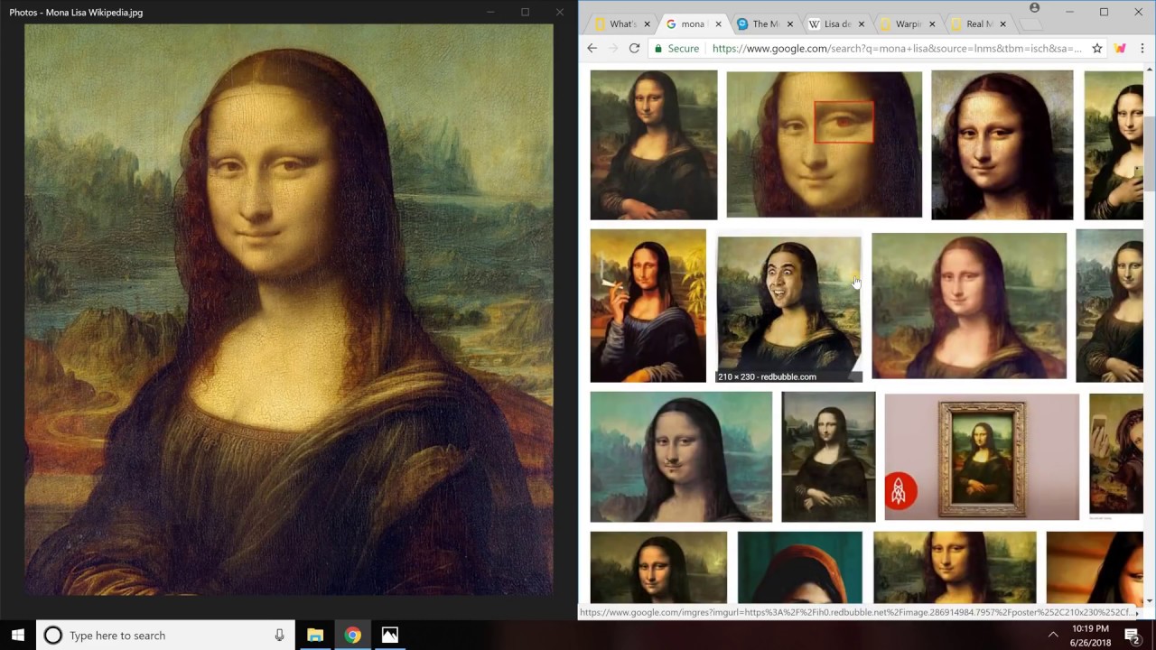This screenshot has height=650, width=1156.
Task: Open the small dark Mona Lisa thumbnail next to mustached one
Action: [828, 457]
